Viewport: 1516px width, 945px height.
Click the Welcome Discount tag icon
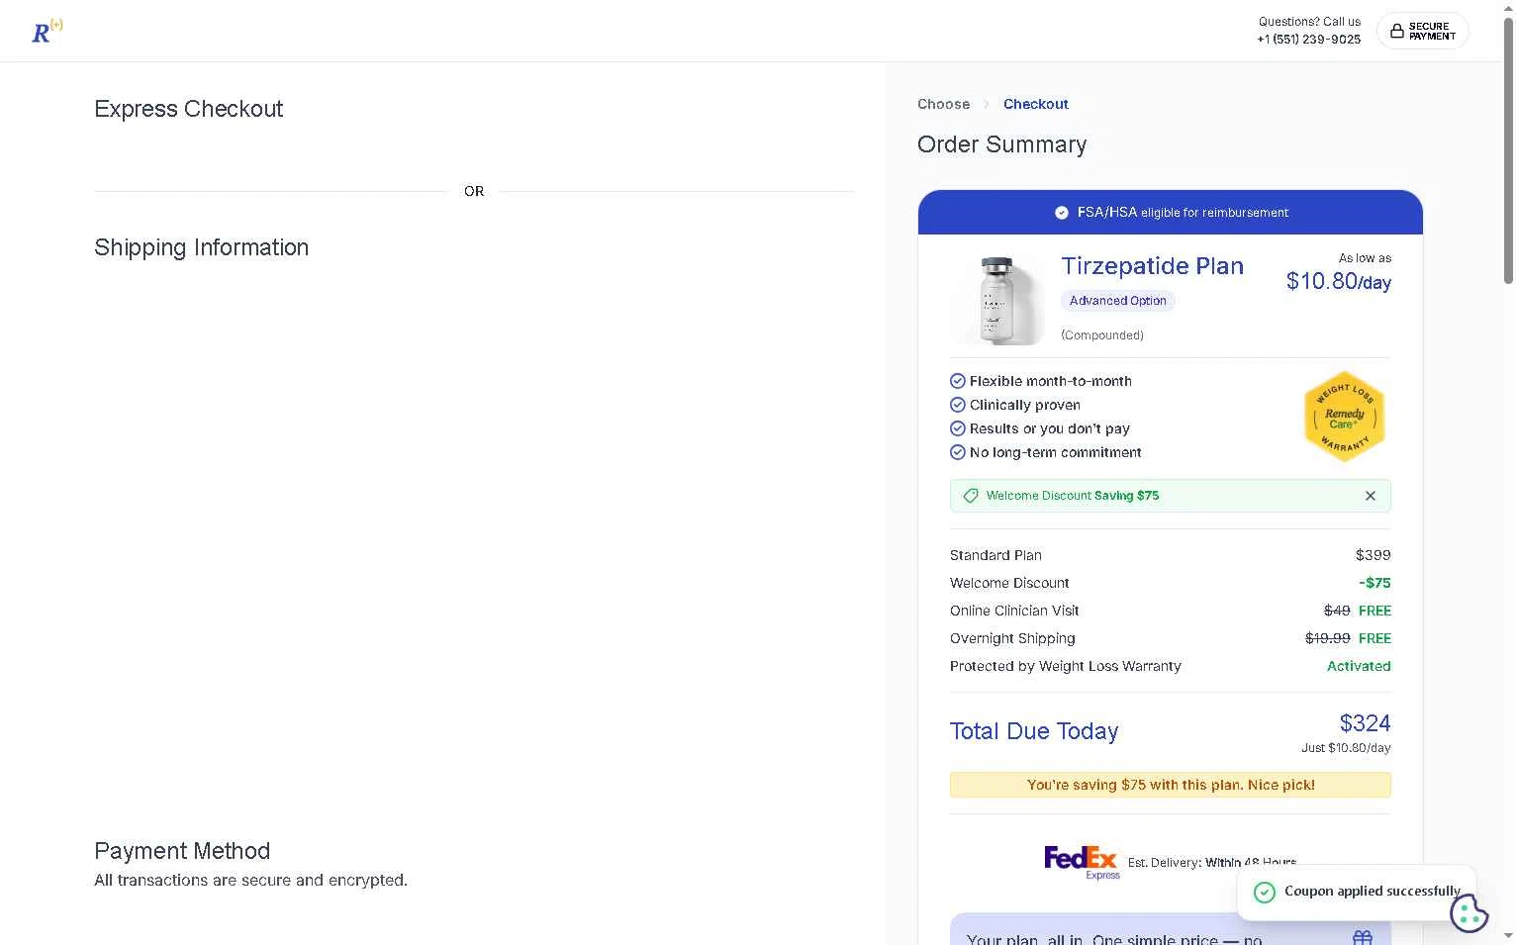[971, 496]
